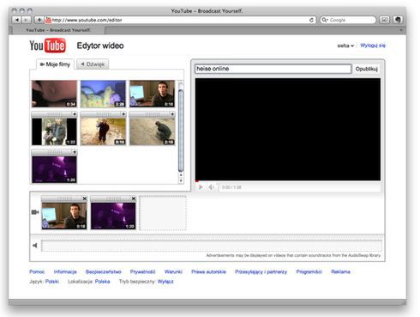Click the browser reload icon
The height and width of the screenshot is (317, 420).
coord(311,20)
